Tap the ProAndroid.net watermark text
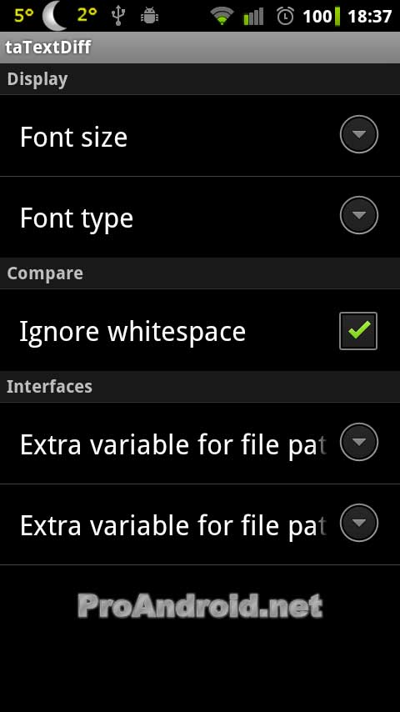This screenshot has width=400, height=712. (200, 606)
